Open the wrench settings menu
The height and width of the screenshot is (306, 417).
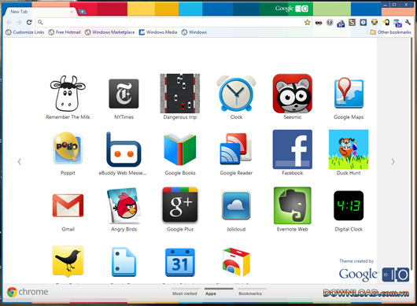[x=408, y=23]
